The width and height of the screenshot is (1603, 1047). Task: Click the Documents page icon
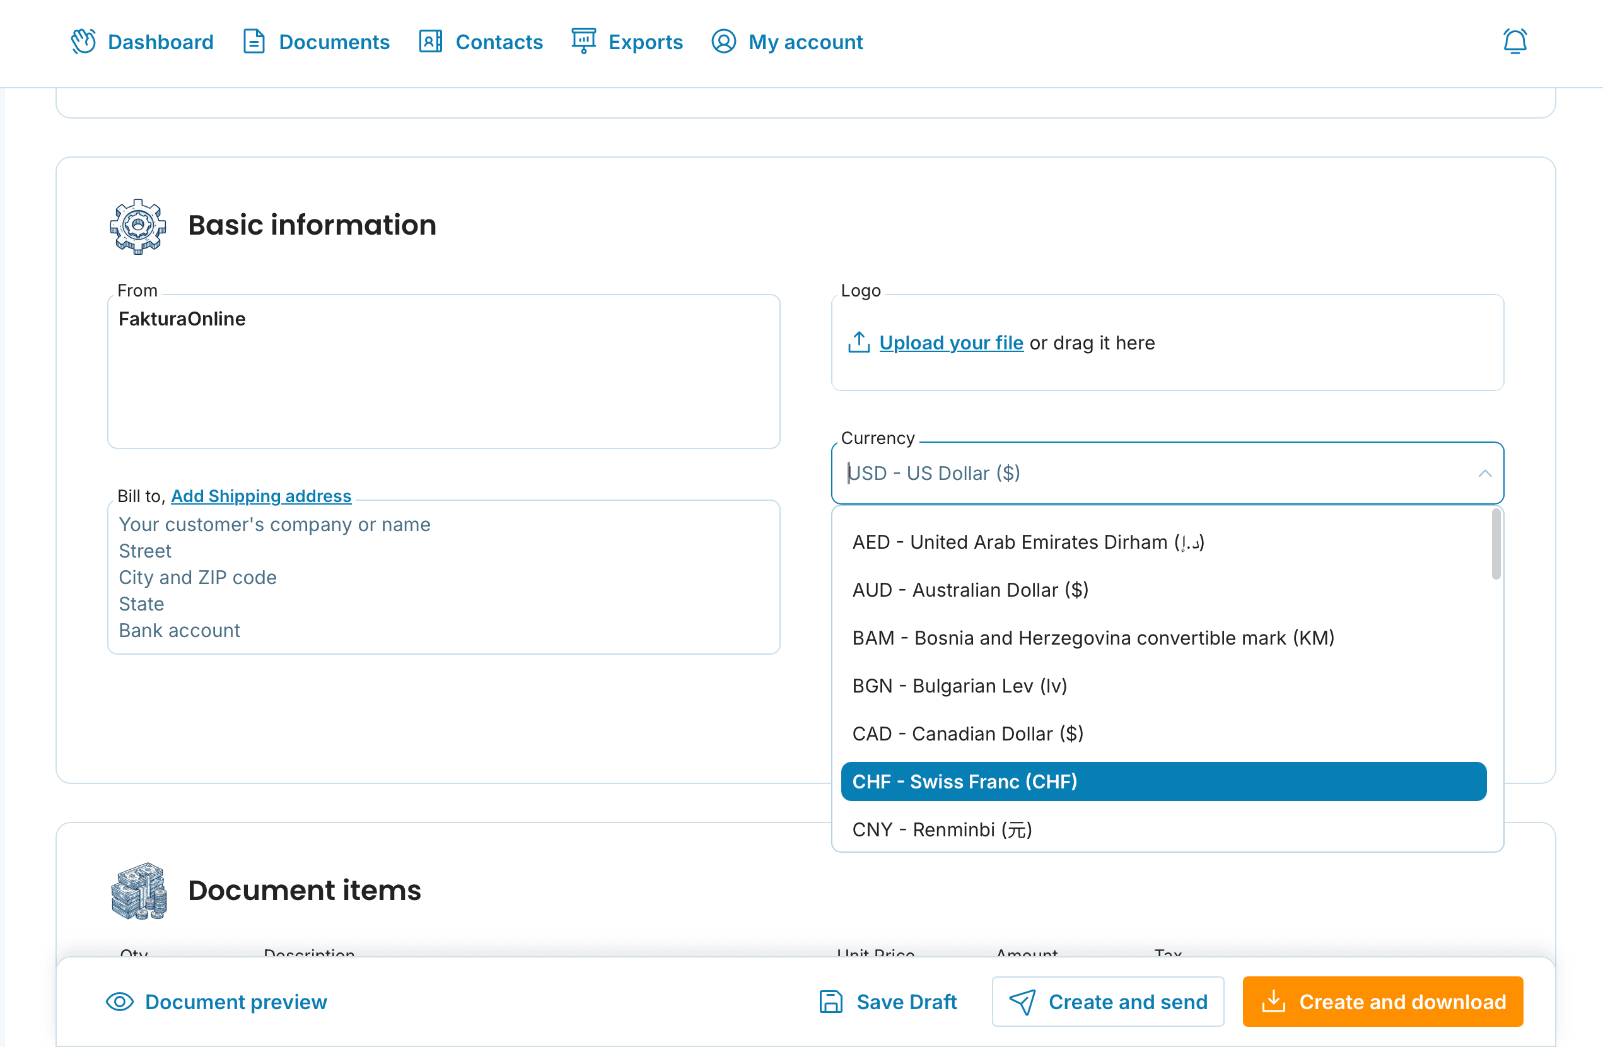(254, 42)
